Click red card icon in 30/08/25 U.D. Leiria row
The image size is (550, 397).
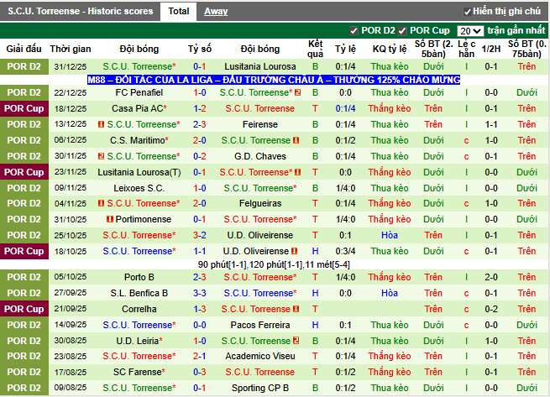(x=296, y=341)
